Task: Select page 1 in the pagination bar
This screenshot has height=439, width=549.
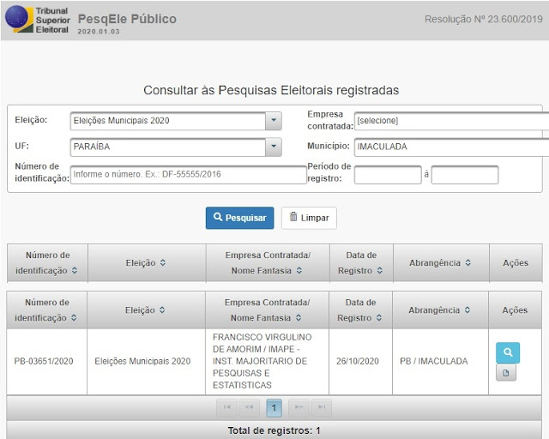Action: click(274, 407)
